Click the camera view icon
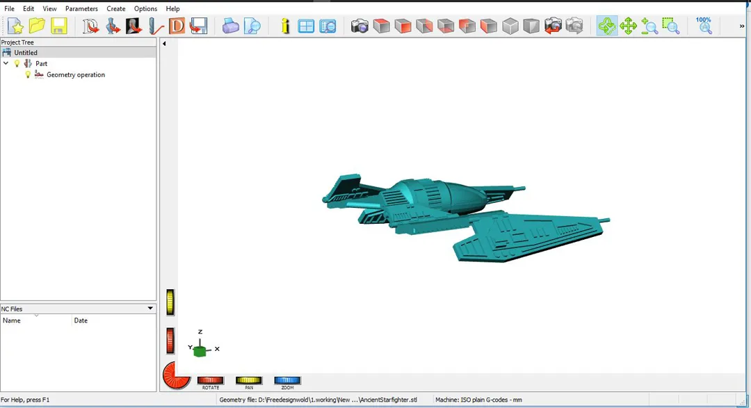This screenshot has width=751, height=408. [360, 26]
